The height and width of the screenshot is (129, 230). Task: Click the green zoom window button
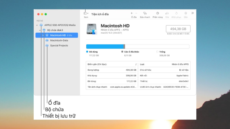tap(46, 14)
